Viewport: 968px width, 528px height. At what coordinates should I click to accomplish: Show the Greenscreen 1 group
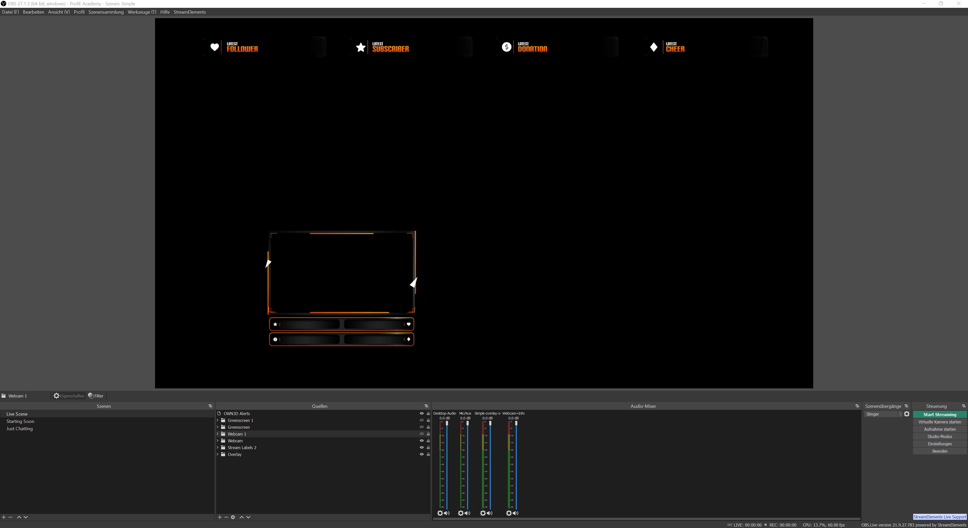(421, 420)
